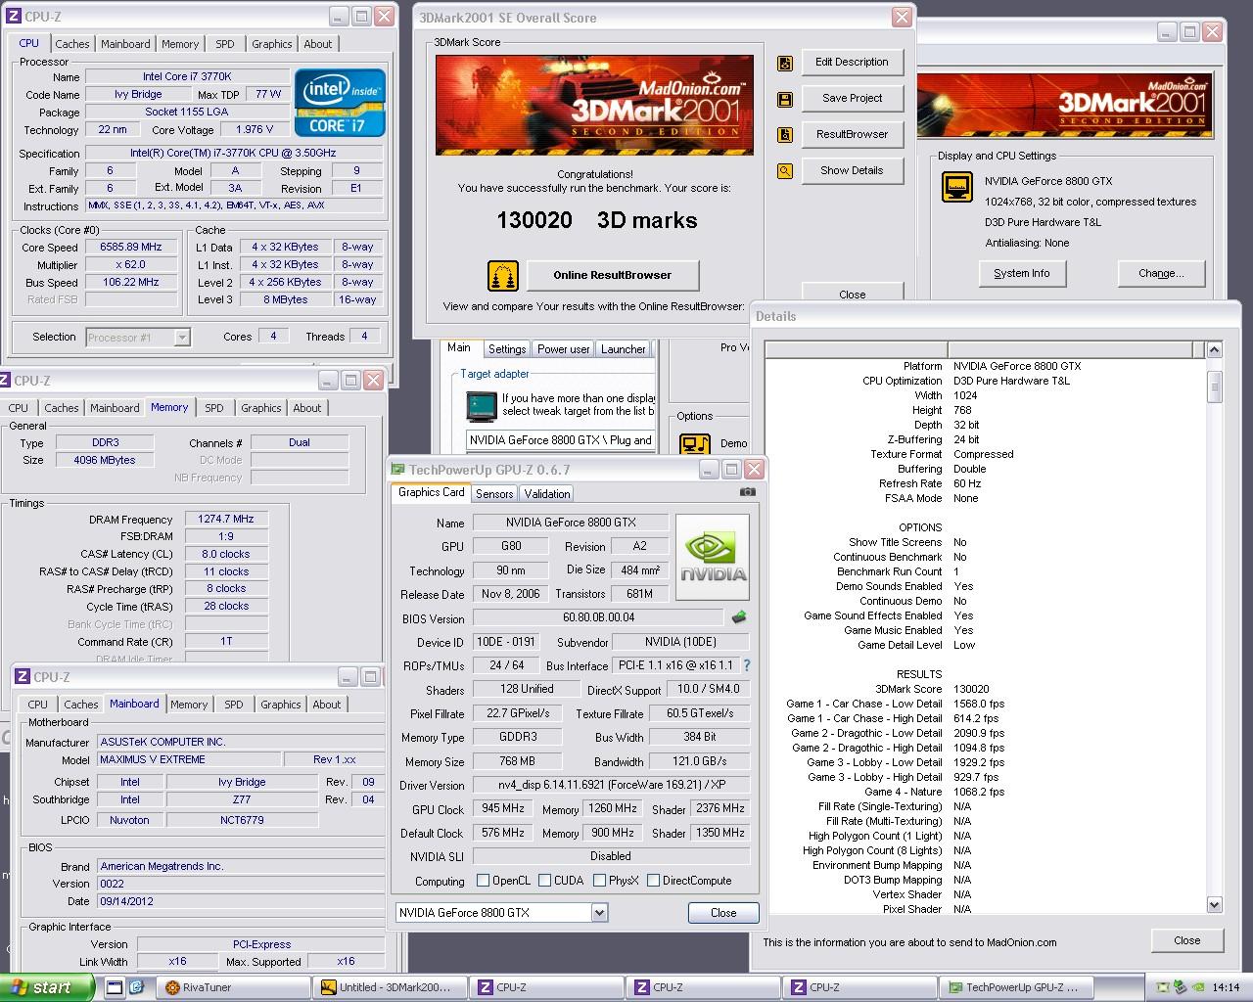Click the Demo icon under Options

(695, 443)
